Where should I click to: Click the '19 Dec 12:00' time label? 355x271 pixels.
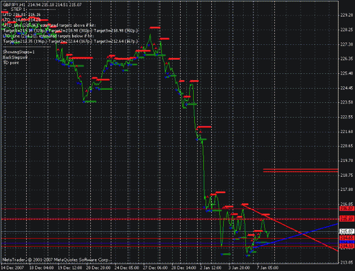tap(70, 268)
